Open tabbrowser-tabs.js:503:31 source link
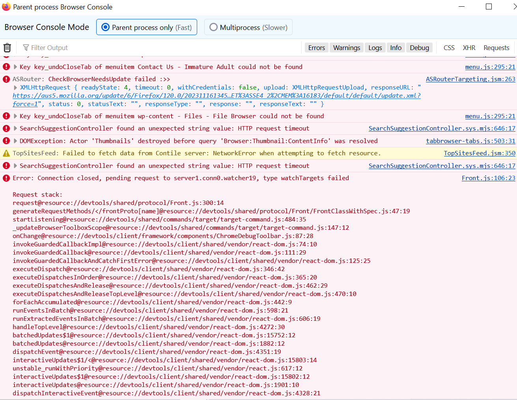The image size is (517, 400). [470, 141]
